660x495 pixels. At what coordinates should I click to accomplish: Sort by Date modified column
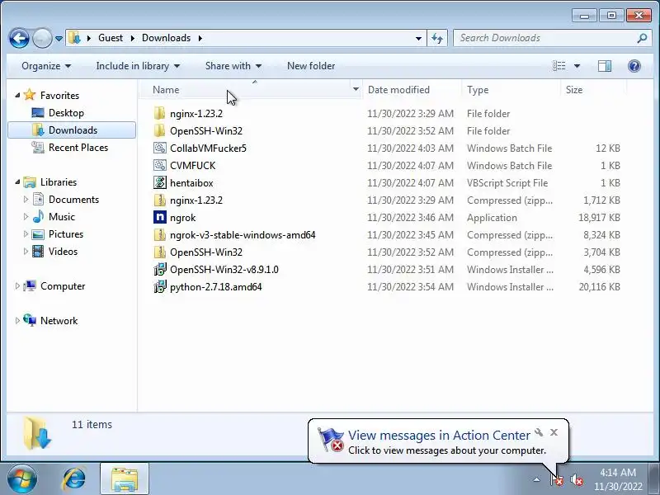click(x=412, y=90)
